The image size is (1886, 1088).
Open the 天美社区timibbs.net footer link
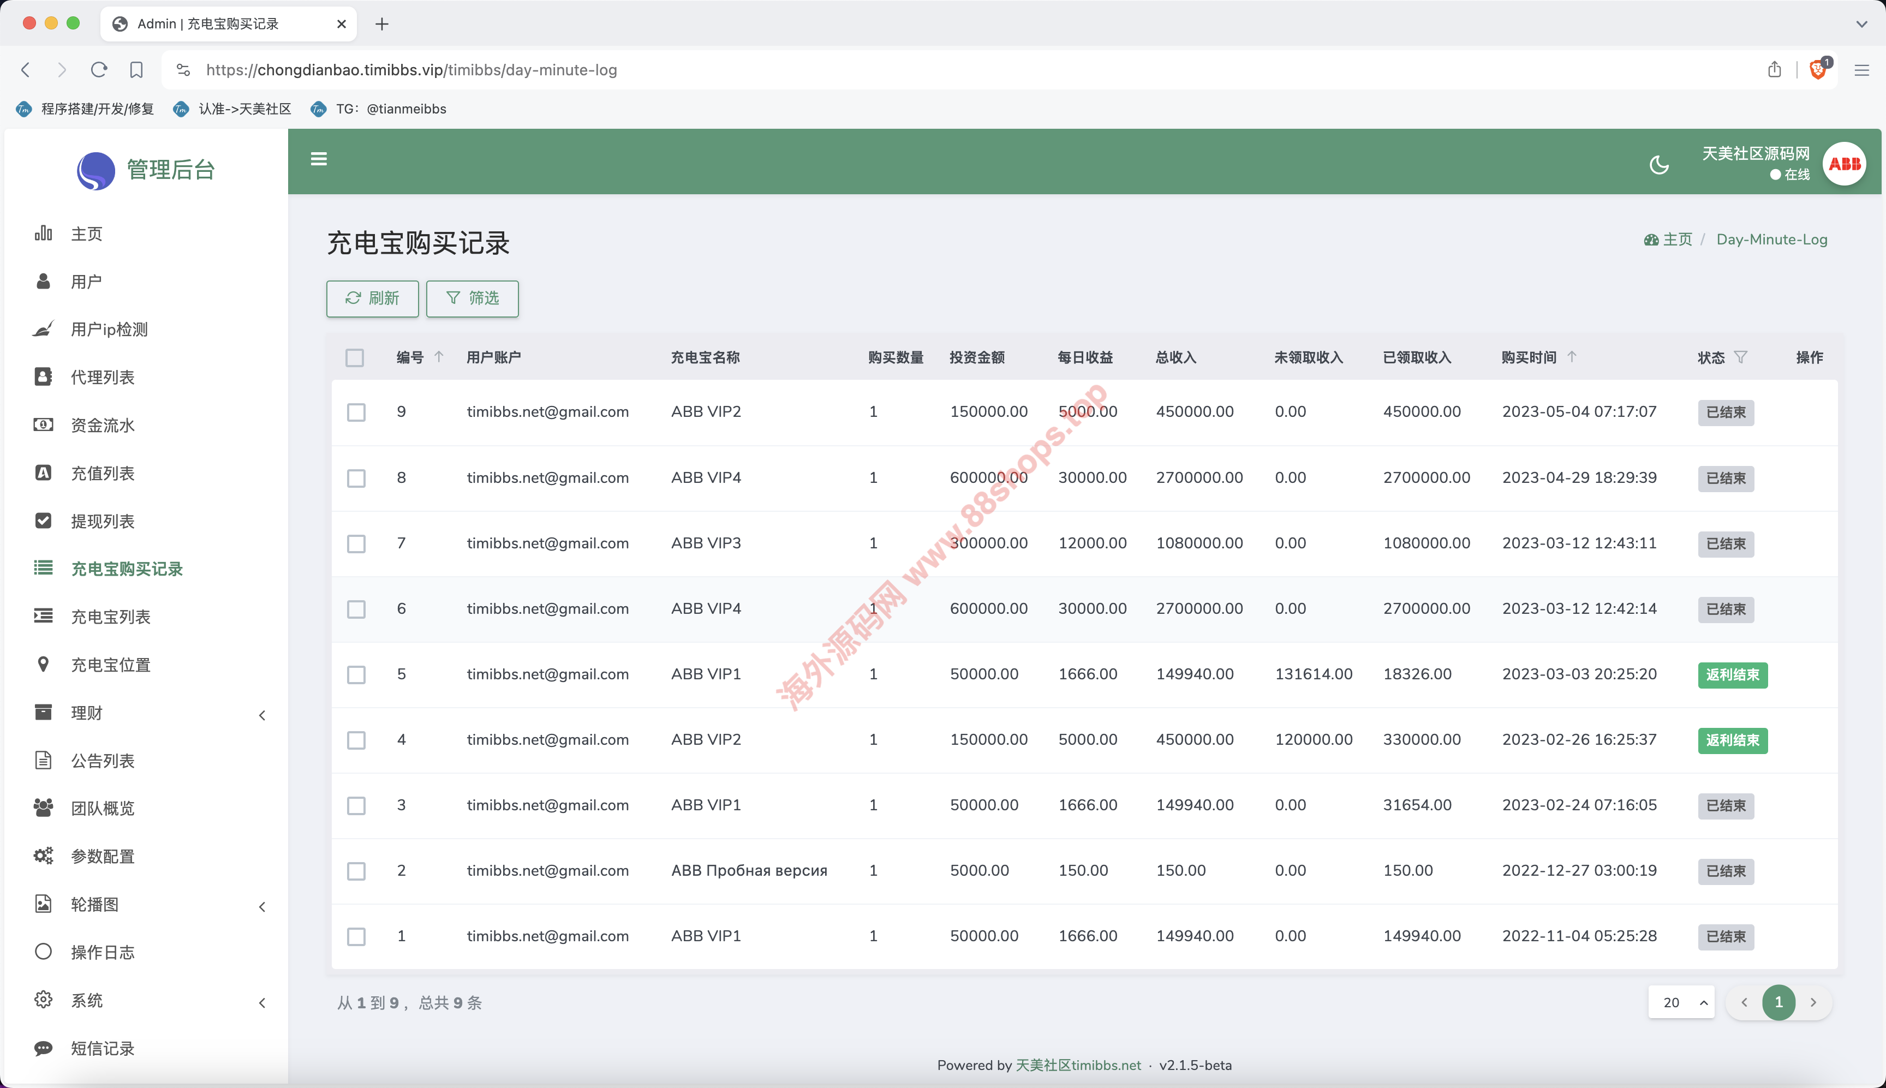[x=1077, y=1065]
